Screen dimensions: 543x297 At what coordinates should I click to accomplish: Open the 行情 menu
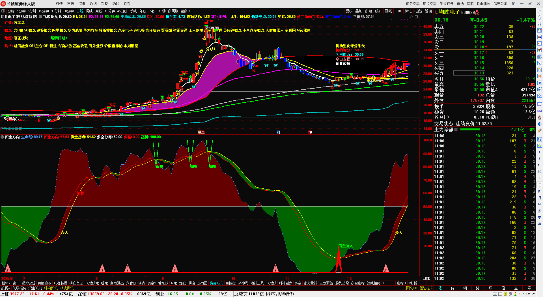tap(59, 4)
